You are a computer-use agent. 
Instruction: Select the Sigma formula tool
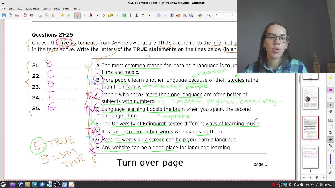point(136,15)
